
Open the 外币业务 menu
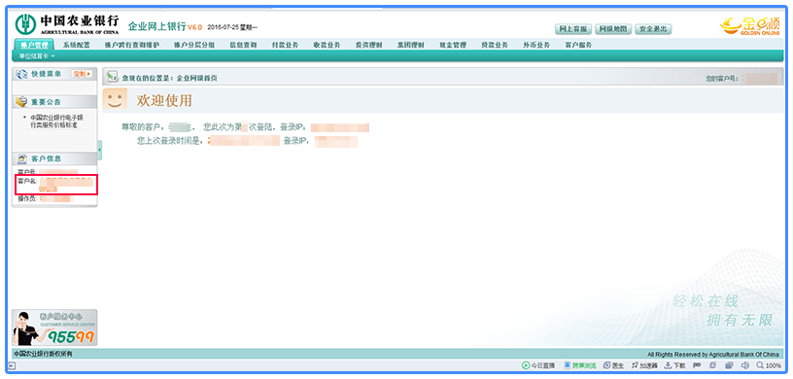536,45
